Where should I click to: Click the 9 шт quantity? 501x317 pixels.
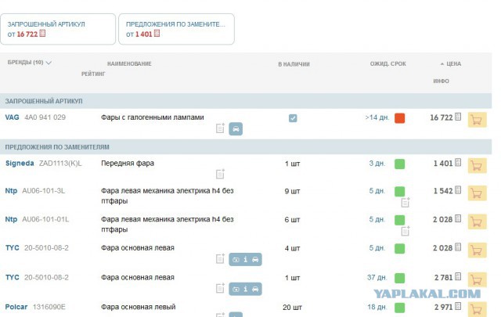coord(292,192)
